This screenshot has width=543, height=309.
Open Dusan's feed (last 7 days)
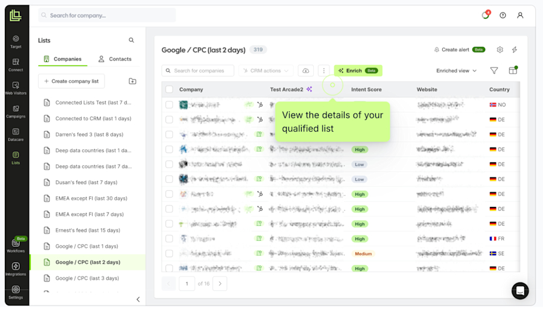(x=88, y=182)
